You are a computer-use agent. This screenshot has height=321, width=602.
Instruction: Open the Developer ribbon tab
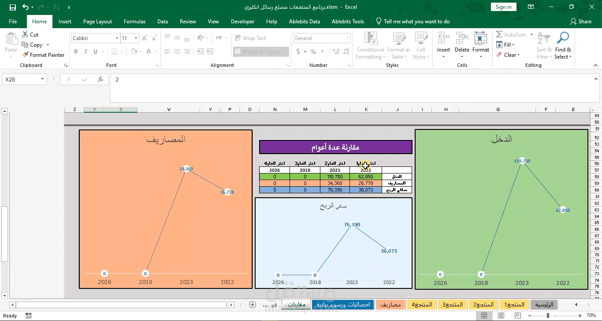[242, 21]
